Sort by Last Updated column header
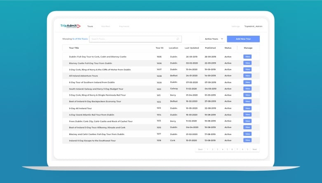 192,48
